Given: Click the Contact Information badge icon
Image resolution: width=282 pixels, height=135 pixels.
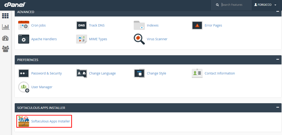Looking at the screenshot, I should [x=197, y=73].
